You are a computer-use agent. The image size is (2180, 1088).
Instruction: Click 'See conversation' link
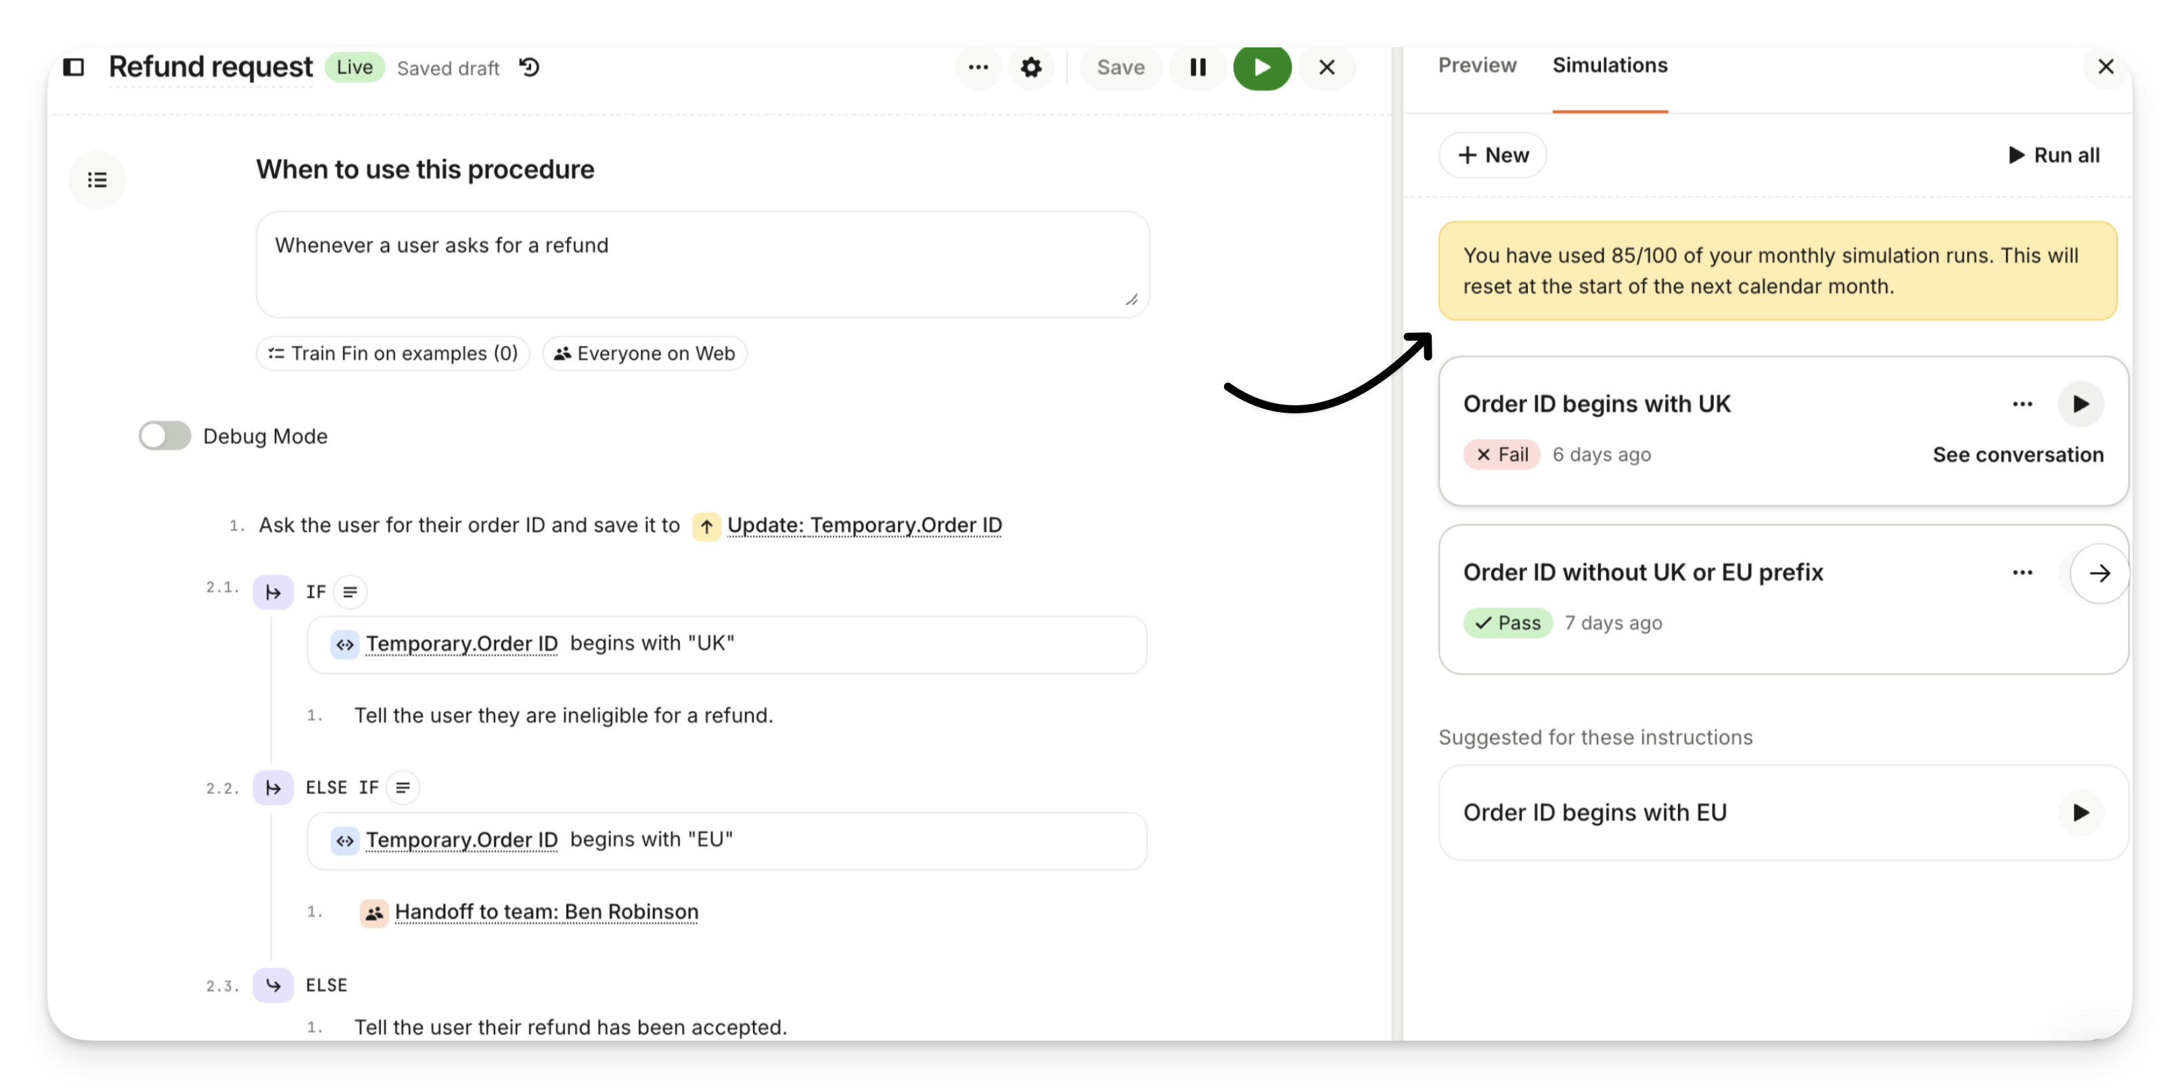[2018, 454]
